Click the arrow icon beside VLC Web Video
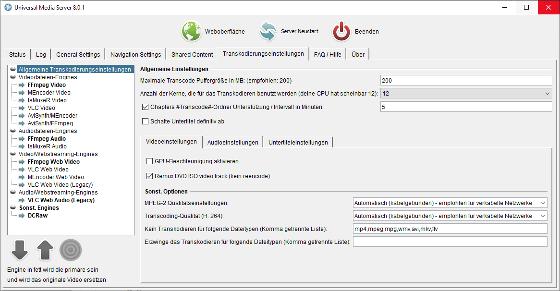560x291 pixels. click(x=22, y=170)
